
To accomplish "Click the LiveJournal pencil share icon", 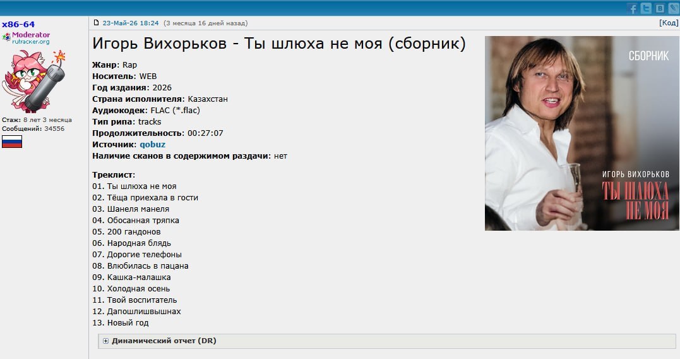I will point(674,8).
